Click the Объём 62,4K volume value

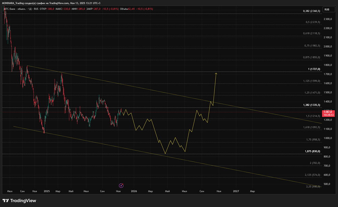click(x=127, y=9)
